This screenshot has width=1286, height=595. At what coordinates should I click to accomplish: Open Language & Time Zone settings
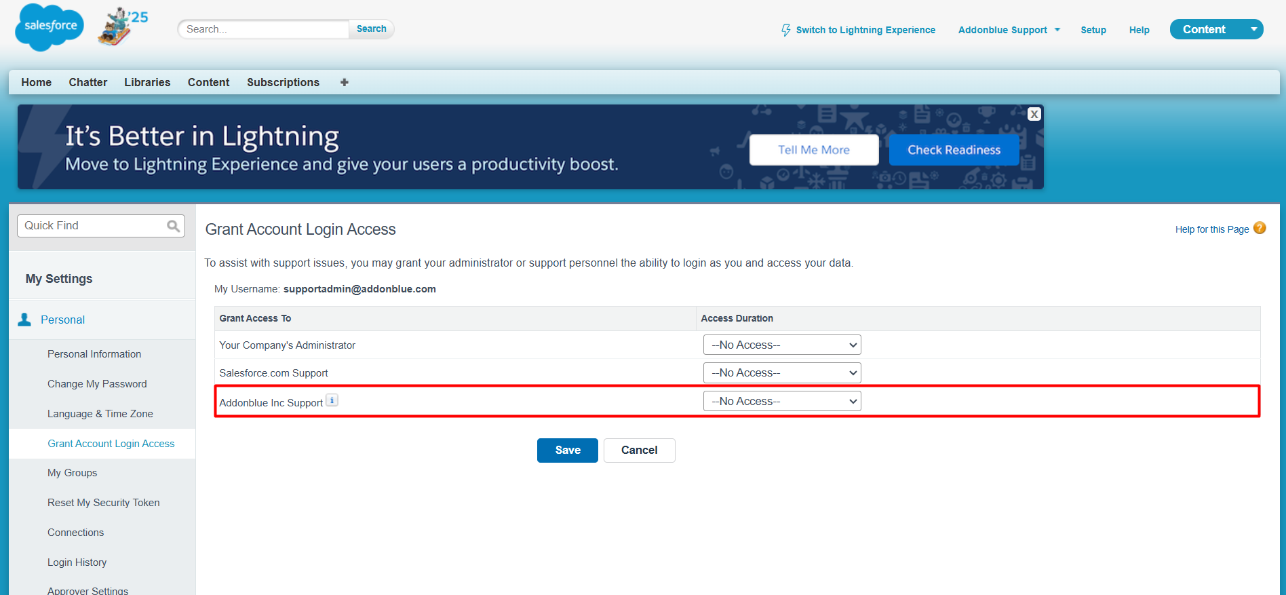(100, 414)
